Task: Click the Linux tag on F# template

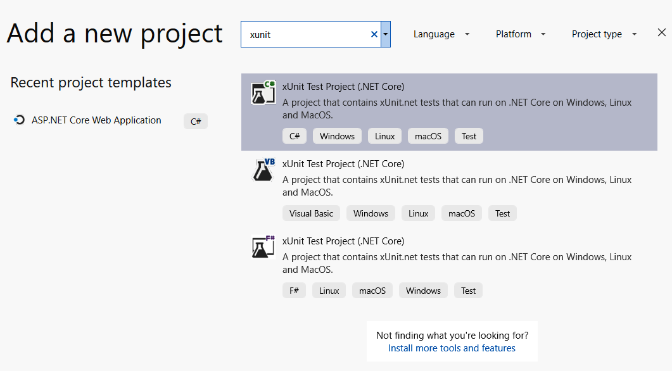Action: click(329, 291)
